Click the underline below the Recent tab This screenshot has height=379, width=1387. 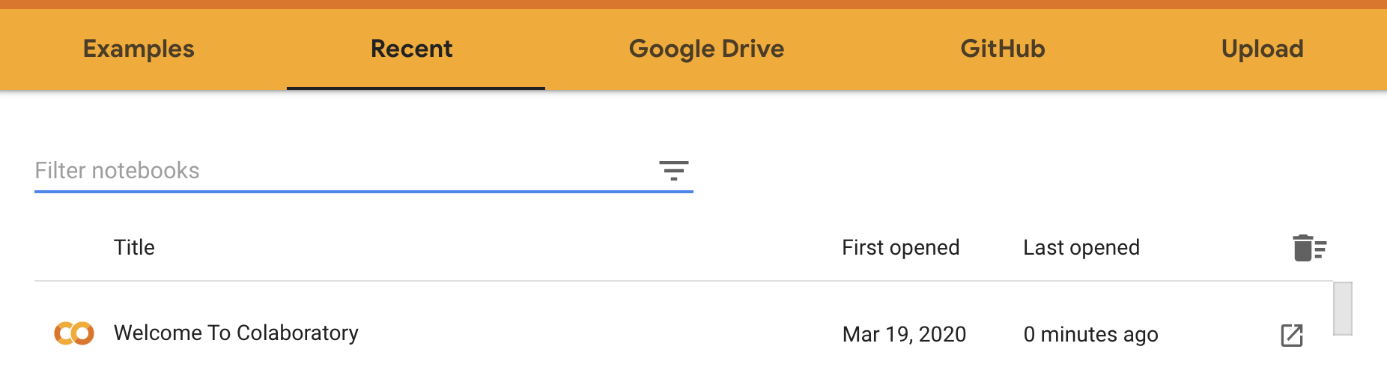(x=416, y=88)
